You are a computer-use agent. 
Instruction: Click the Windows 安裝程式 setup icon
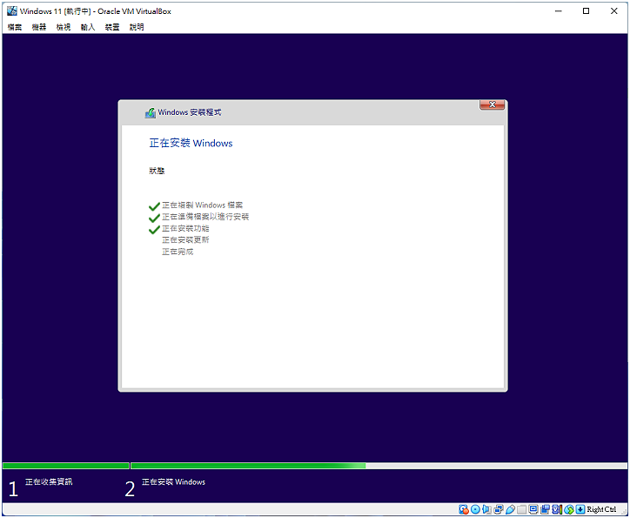[x=151, y=113]
